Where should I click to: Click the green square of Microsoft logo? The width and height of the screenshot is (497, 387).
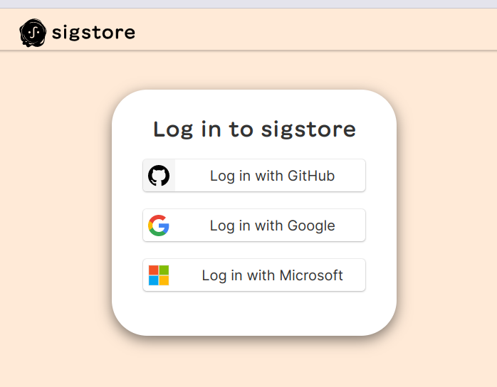(x=164, y=270)
